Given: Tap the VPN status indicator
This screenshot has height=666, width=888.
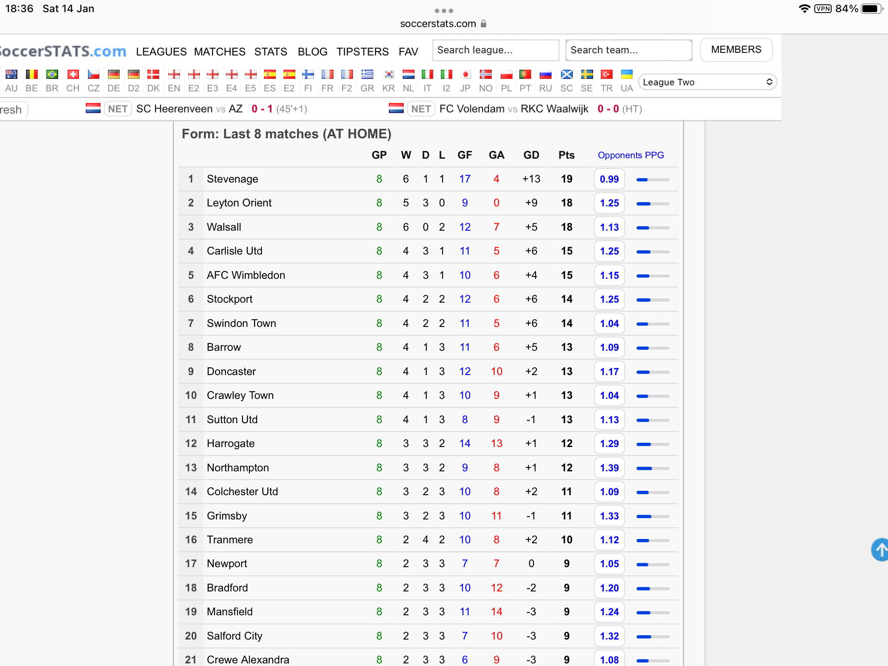Looking at the screenshot, I should click(823, 9).
